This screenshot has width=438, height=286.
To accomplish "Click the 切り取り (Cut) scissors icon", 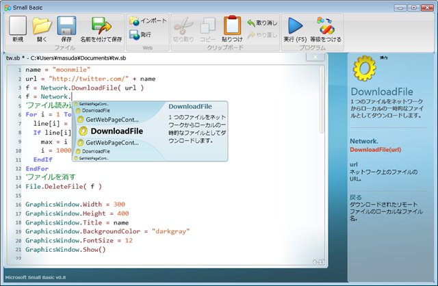I will point(183,27).
